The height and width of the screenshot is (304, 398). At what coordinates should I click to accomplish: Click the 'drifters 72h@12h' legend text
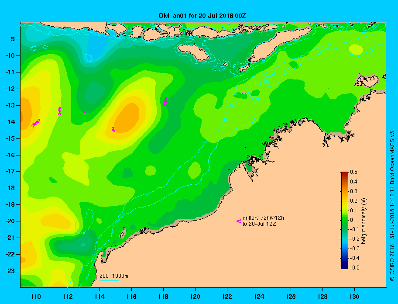(263, 218)
